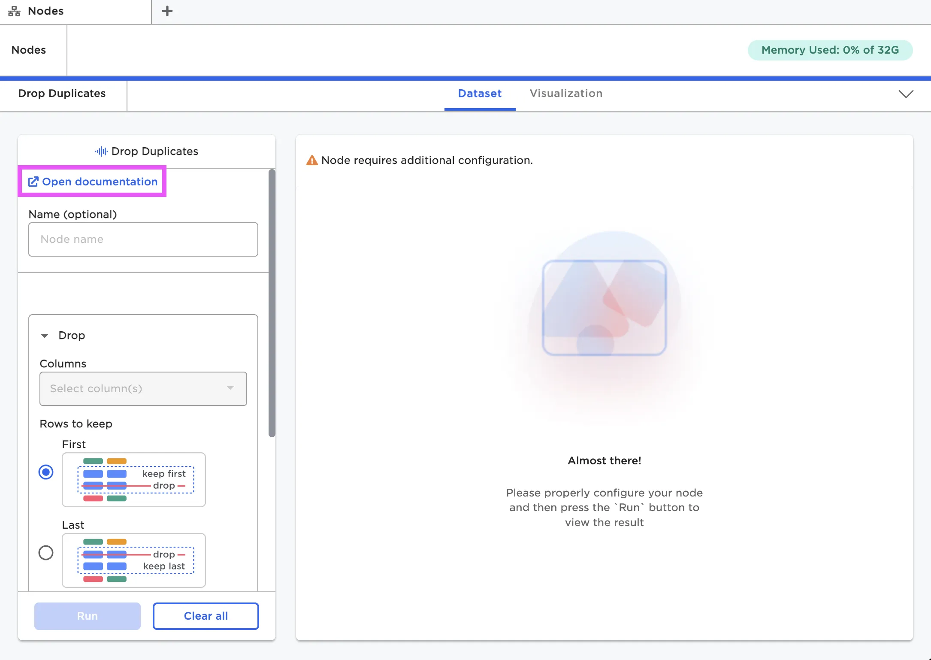Click the orange warning triangle icon
Viewport: 931px width, 660px height.
[x=312, y=160]
